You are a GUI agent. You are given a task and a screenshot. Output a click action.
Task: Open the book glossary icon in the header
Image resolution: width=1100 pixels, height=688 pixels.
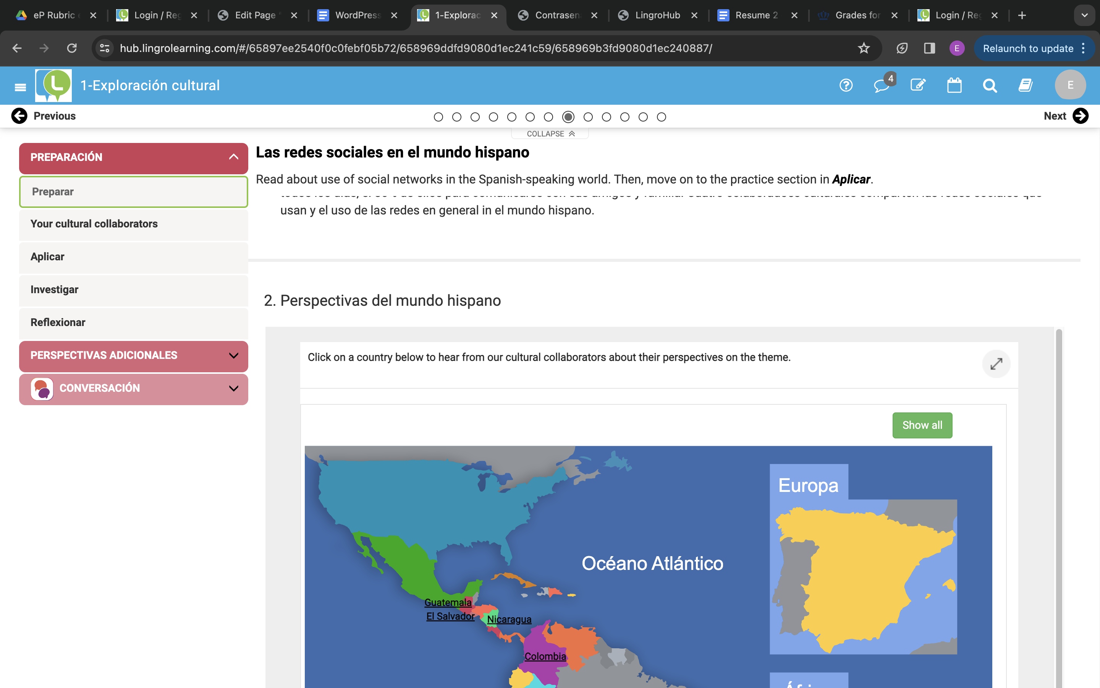pos(1026,85)
